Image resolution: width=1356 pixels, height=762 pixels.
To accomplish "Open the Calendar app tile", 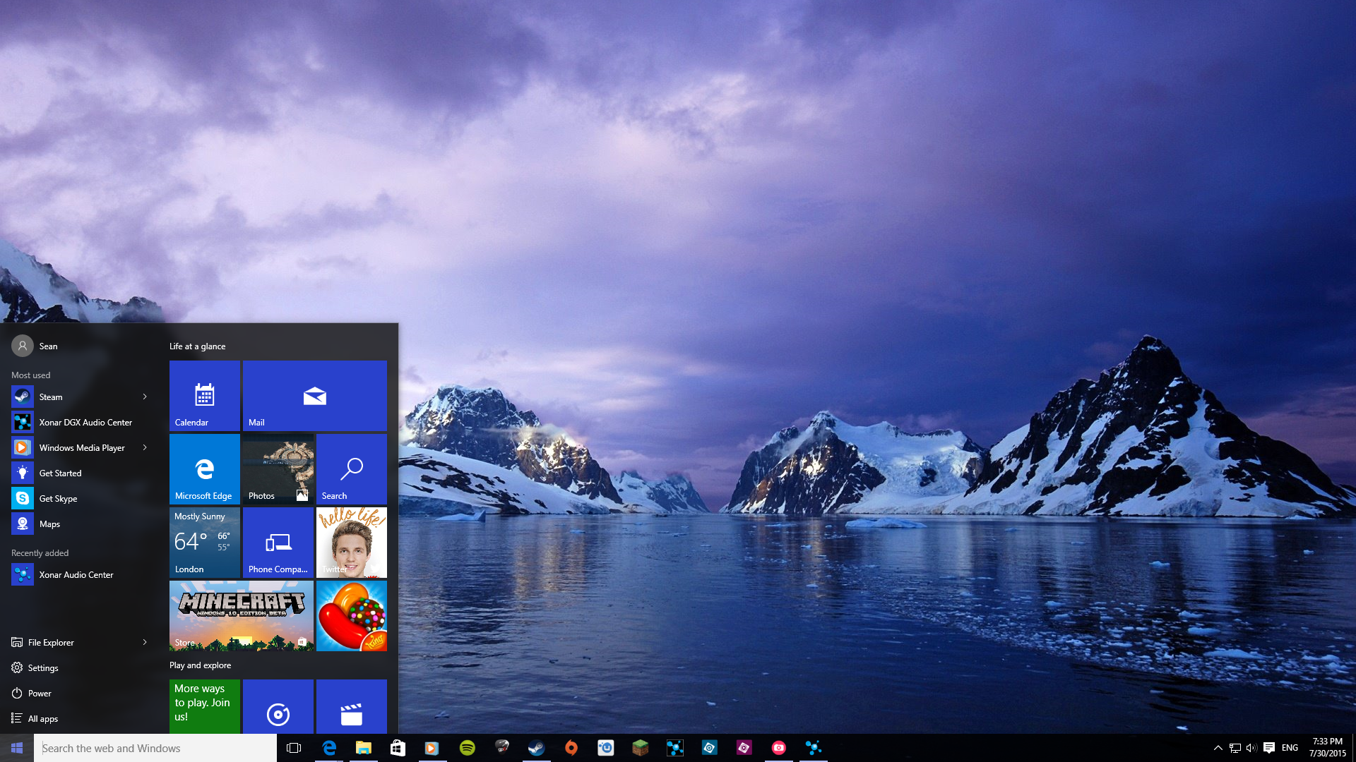I will click(205, 395).
